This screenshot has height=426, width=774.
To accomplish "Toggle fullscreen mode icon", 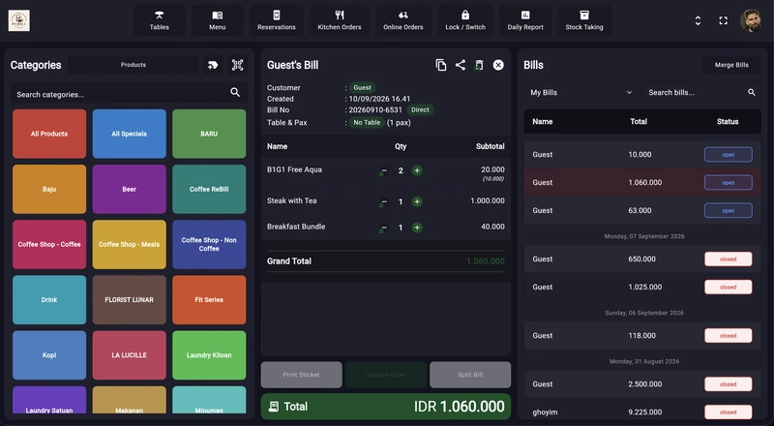I will click(x=723, y=20).
